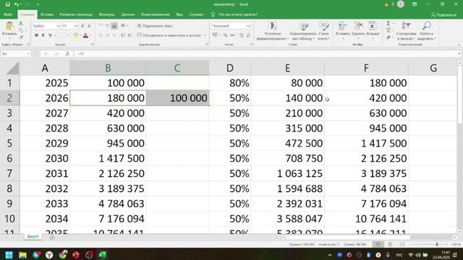Click the Increase Decimal icon

241,35
